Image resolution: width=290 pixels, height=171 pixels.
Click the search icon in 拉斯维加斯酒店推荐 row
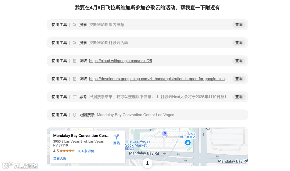pyautogui.click(x=75, y=25)
